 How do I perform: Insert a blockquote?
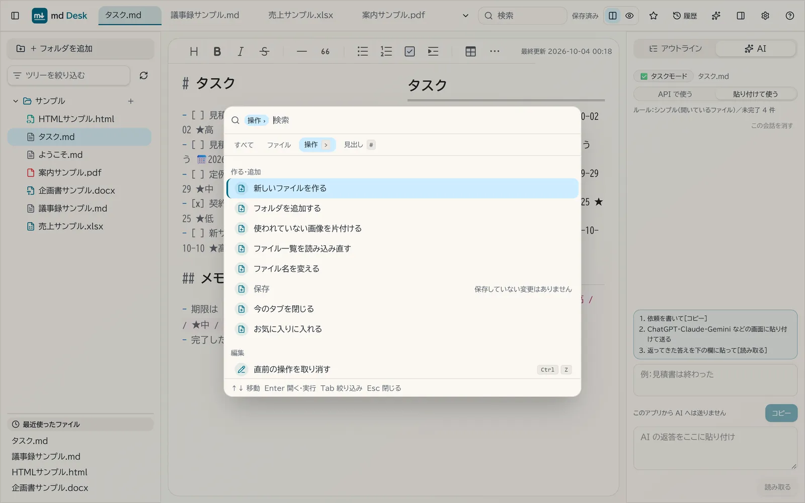pos(325,51)
